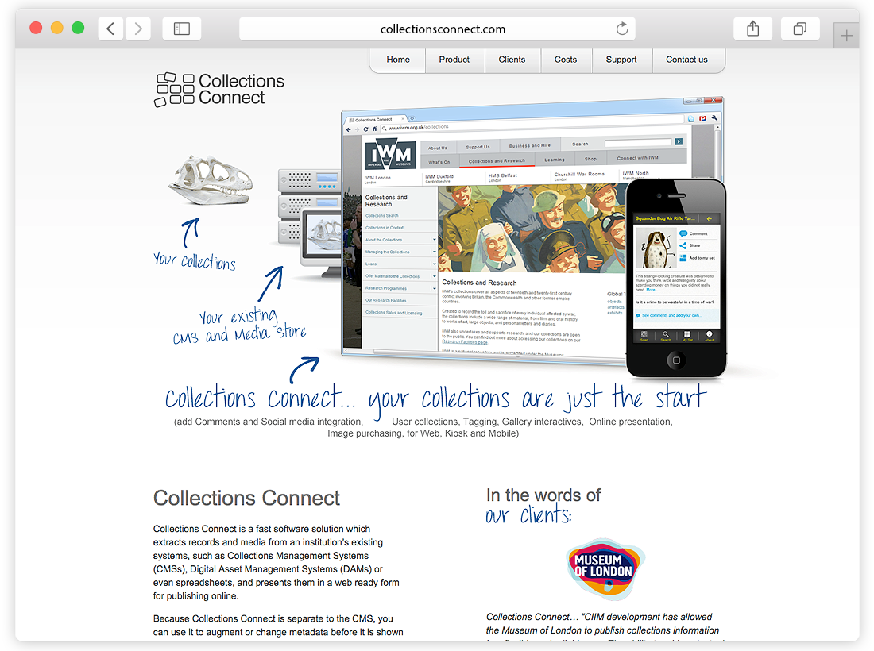Screen dimensions: 874x651
Task: Click the IWM search field in the mockup
Action: [638, 143]
